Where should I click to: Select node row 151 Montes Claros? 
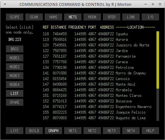click(x=92, y=96)
